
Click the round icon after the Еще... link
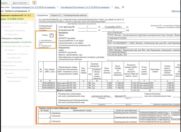[x=123, y=7]
